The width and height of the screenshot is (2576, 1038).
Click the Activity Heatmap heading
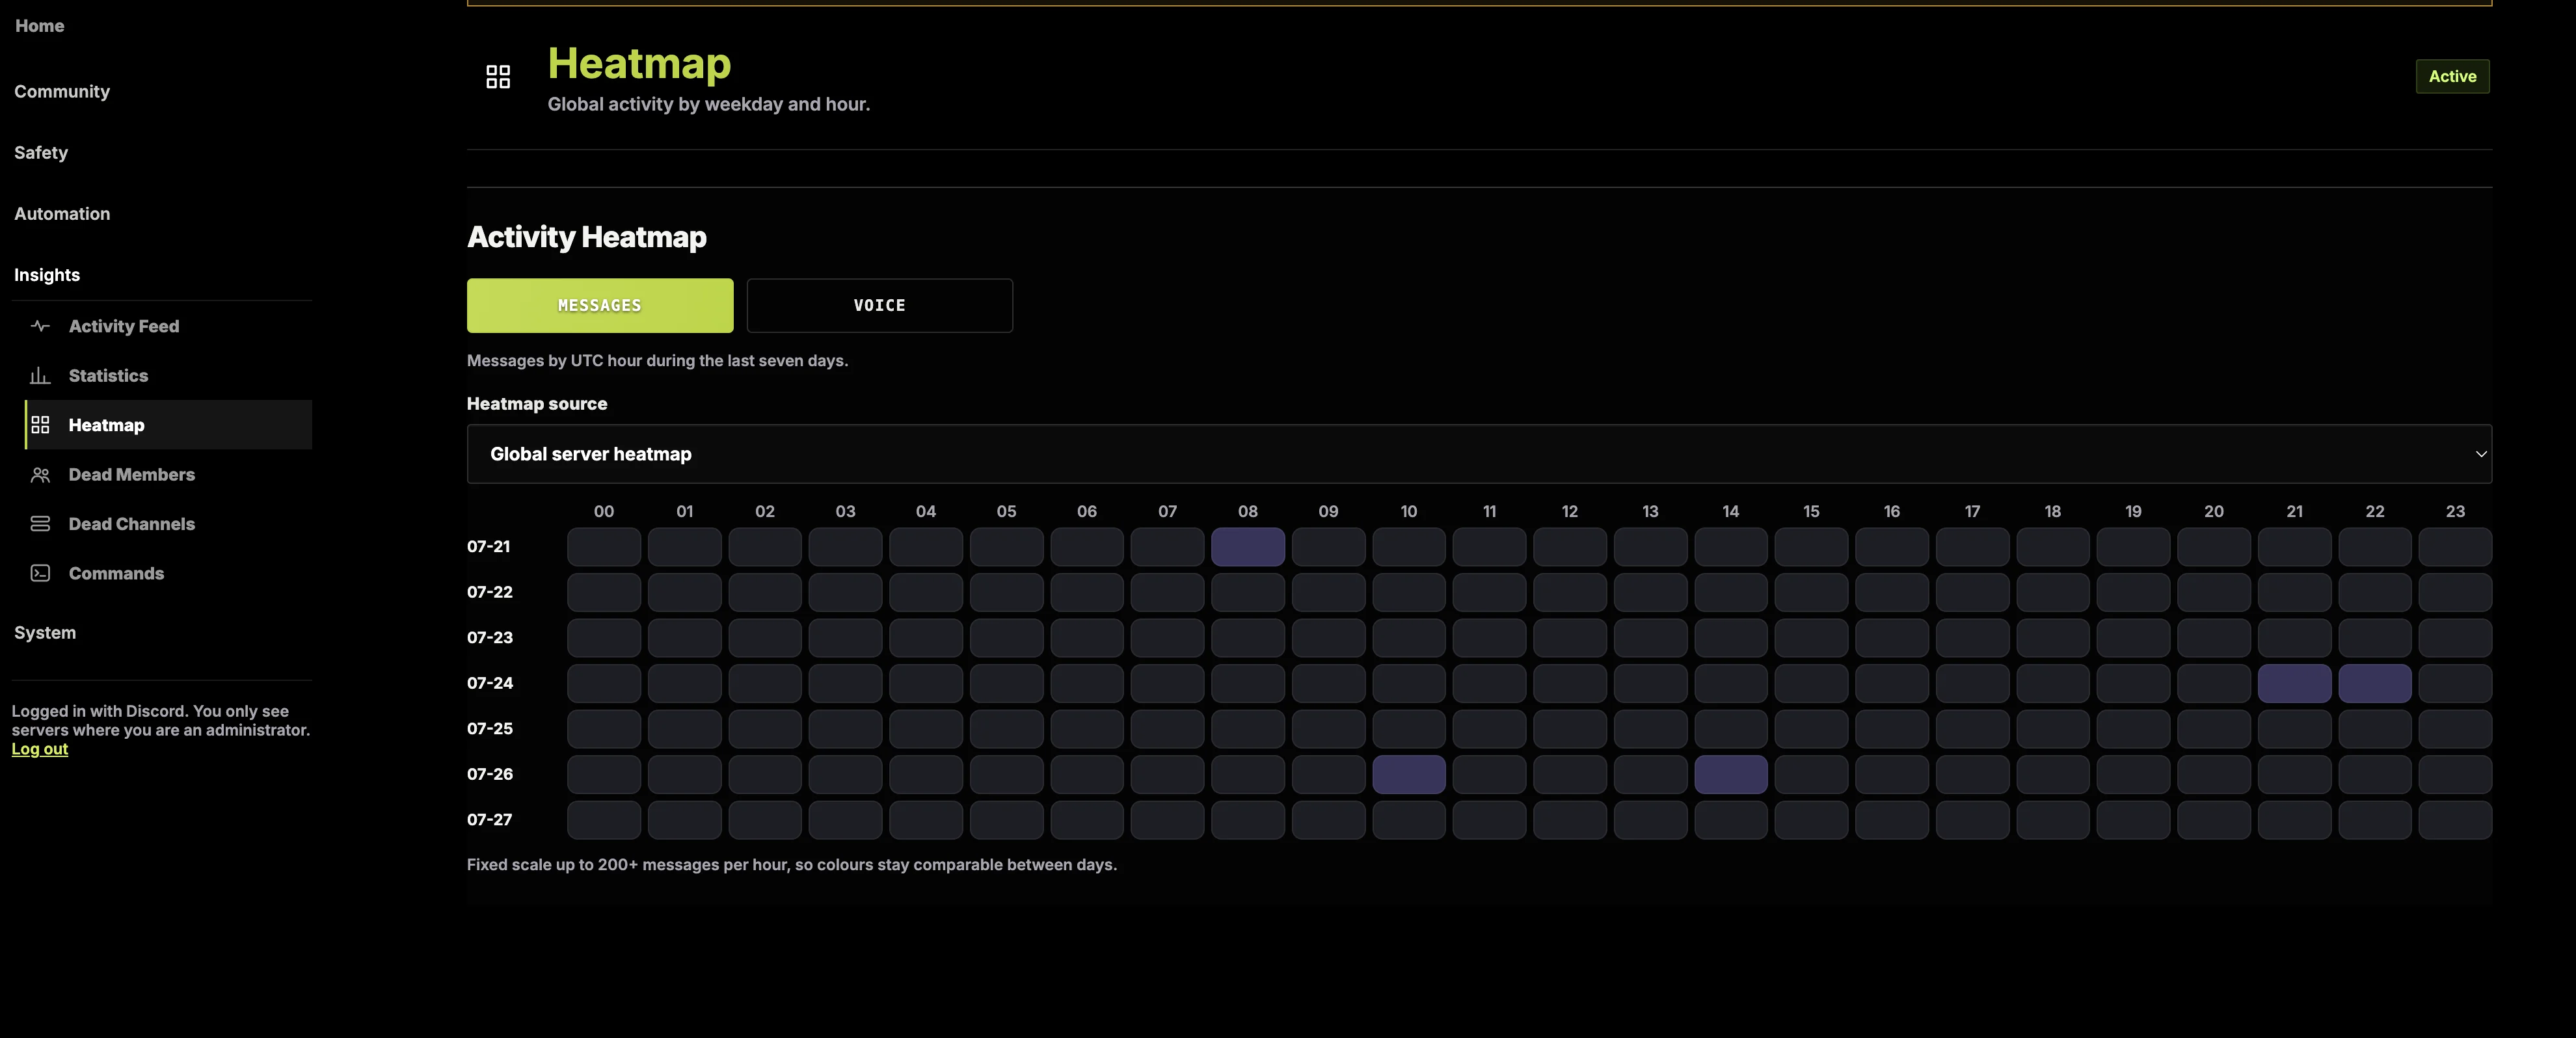click(x=587, y=237)
